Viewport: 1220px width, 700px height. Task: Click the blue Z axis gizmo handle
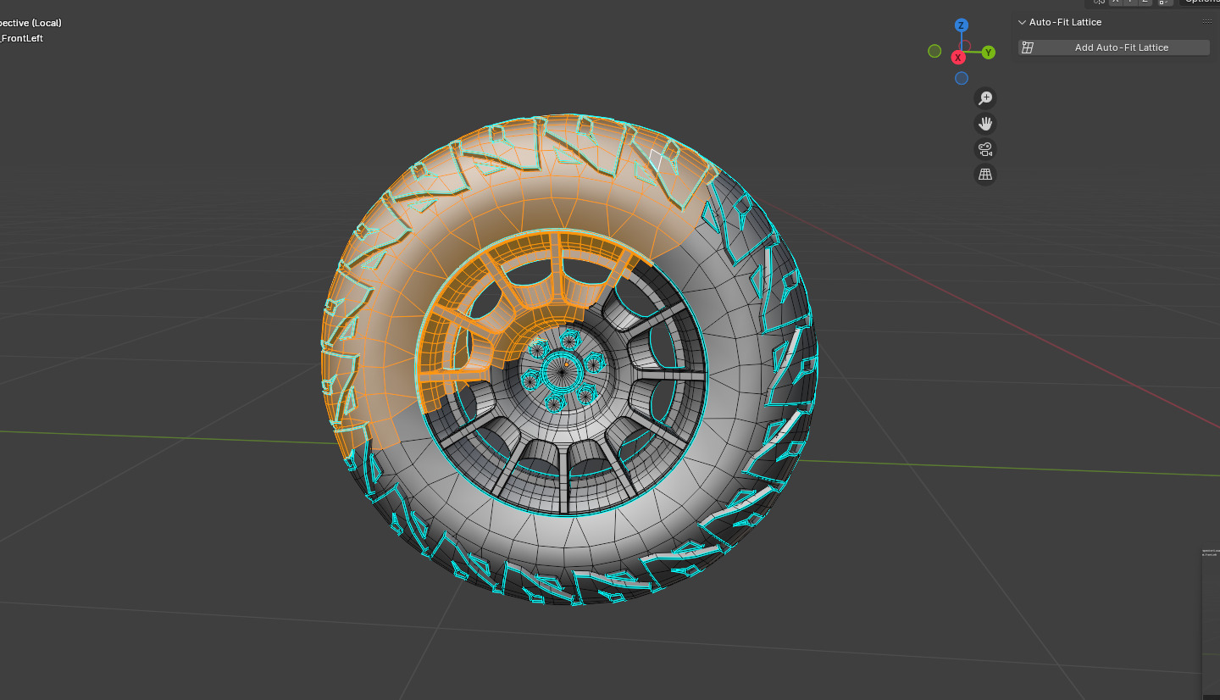pyautogui.click(x=961, y=25)
